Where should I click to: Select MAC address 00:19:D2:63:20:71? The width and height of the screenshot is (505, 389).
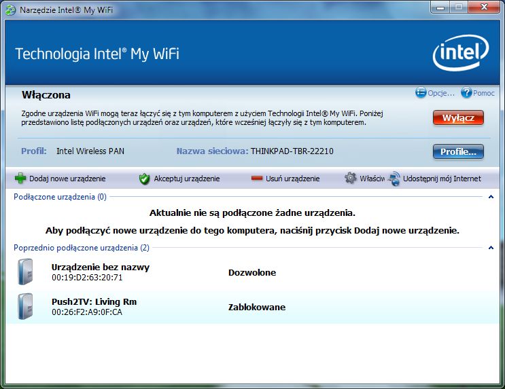pos(87,278)
